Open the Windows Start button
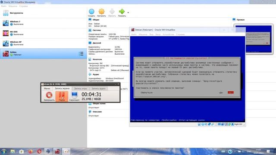 click(x=3, y=152)
